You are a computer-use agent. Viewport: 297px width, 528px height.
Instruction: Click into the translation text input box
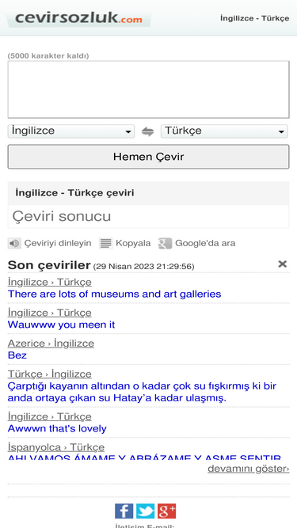[x=149, y=89]
